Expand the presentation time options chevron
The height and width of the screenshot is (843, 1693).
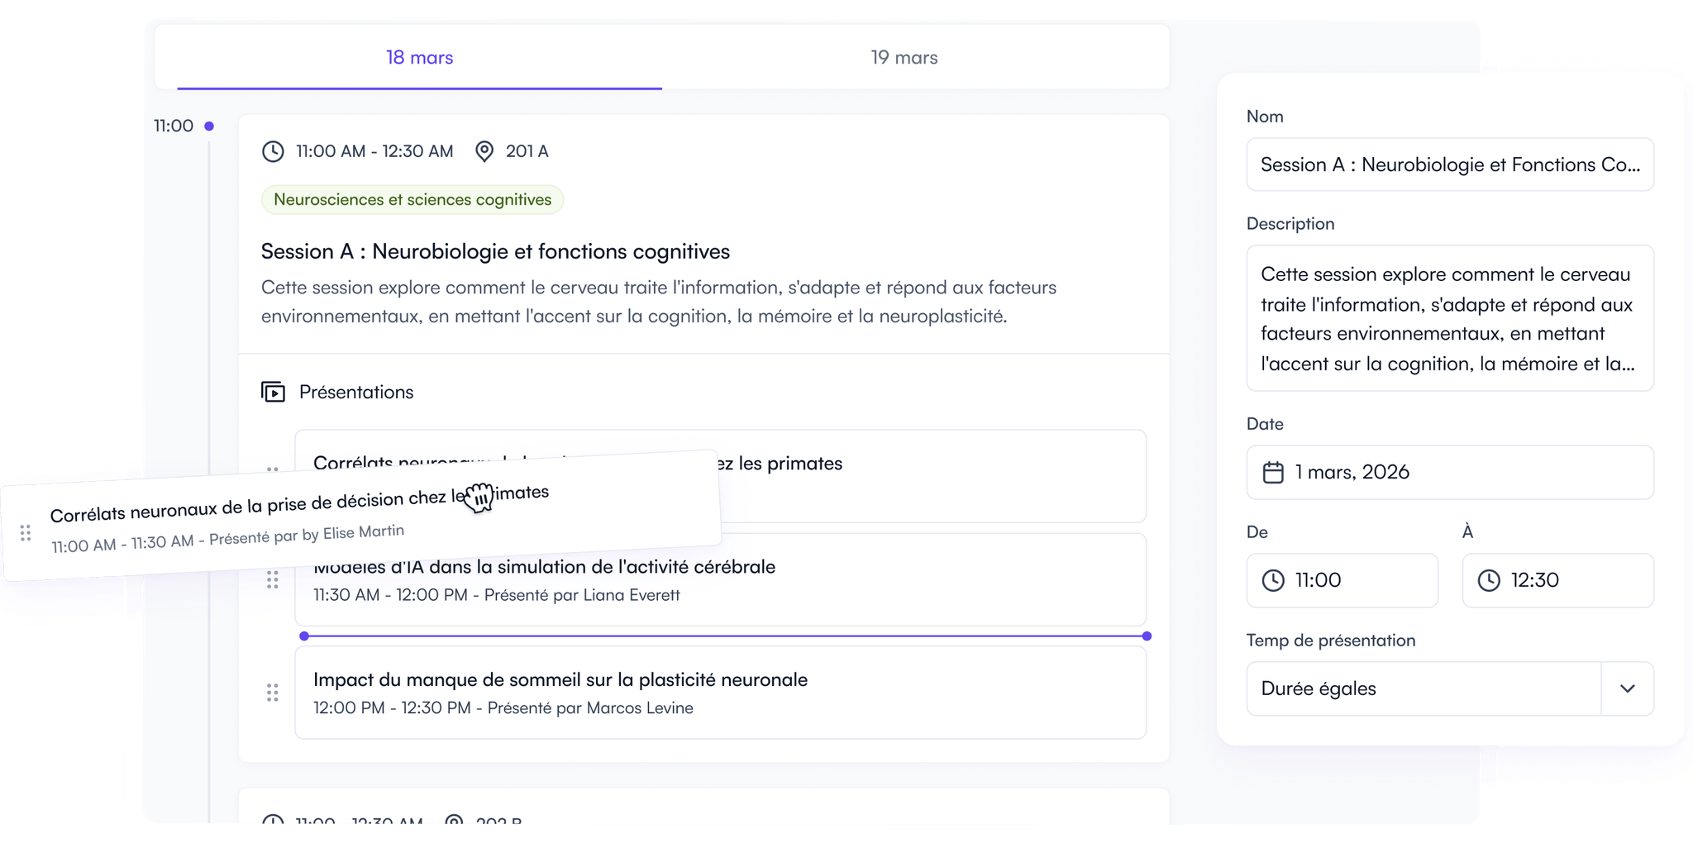tap(1629, 688)
